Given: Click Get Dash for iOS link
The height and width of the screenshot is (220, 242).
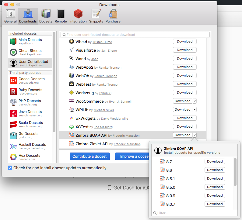Looking at the screenshot, I should tap(128, 188).
